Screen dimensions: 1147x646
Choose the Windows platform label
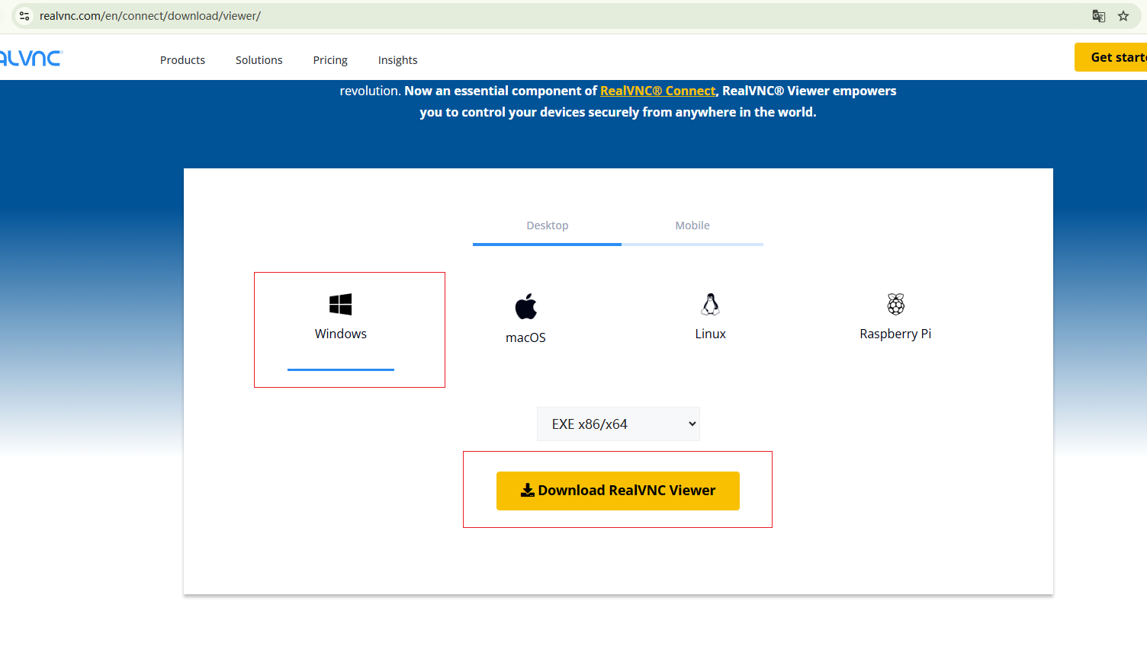[x=340, y=334]
